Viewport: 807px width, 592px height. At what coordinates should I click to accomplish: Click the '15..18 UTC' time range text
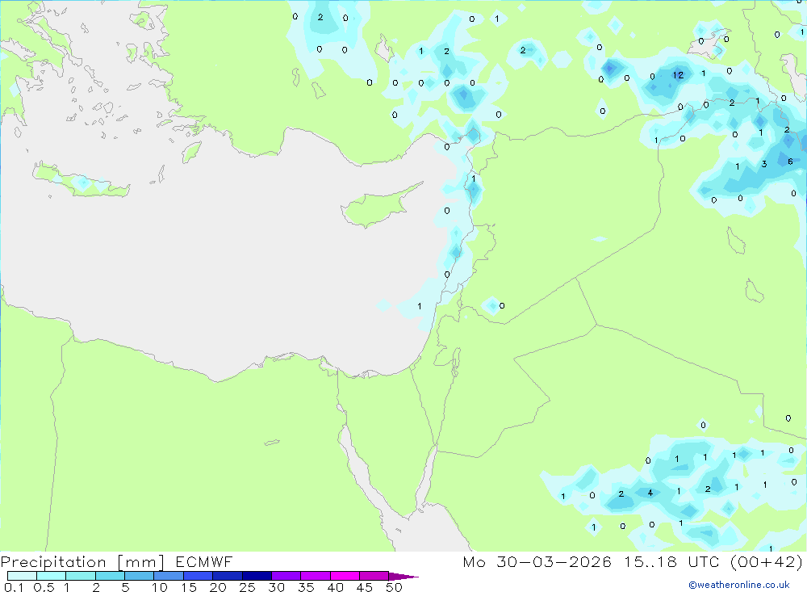pyautogui.click(x=671, y=561)
